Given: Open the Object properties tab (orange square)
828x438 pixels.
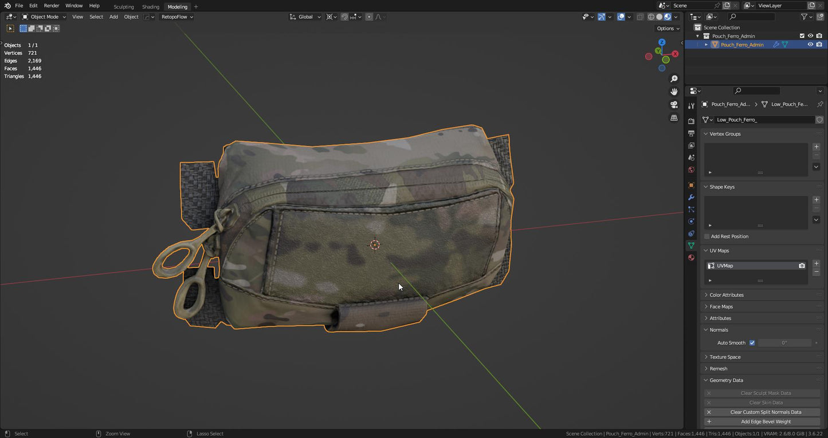Looking at the screenshot, I should click(691, 186).
